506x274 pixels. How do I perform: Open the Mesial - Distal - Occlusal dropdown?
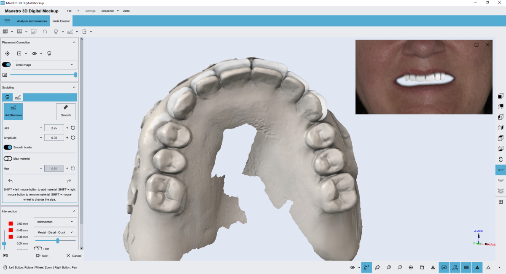55,232
